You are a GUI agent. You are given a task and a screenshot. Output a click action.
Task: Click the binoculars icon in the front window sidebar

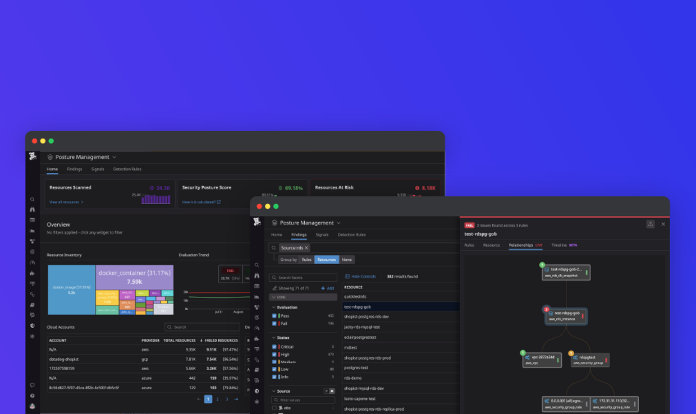pos(257,275)
